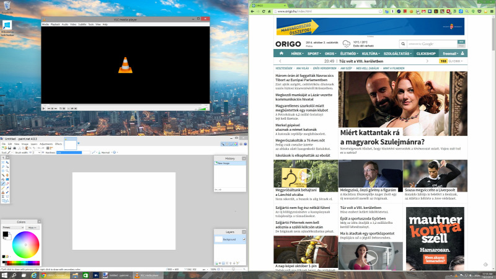Screen dimensions: 496x279
Task: Open the Media menu in VLC
Action: [45, 24]
